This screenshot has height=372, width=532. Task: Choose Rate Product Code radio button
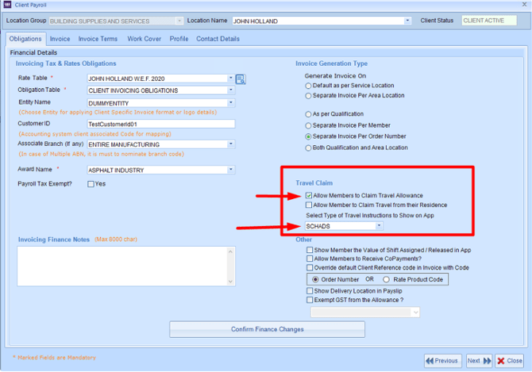click(x=387, y=279)
